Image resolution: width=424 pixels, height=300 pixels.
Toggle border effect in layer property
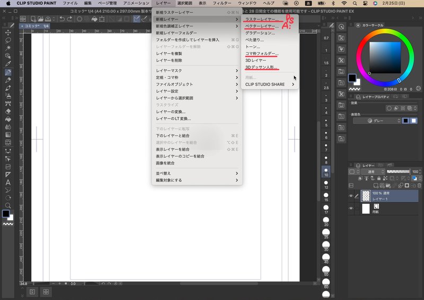(x=389, y=108)
